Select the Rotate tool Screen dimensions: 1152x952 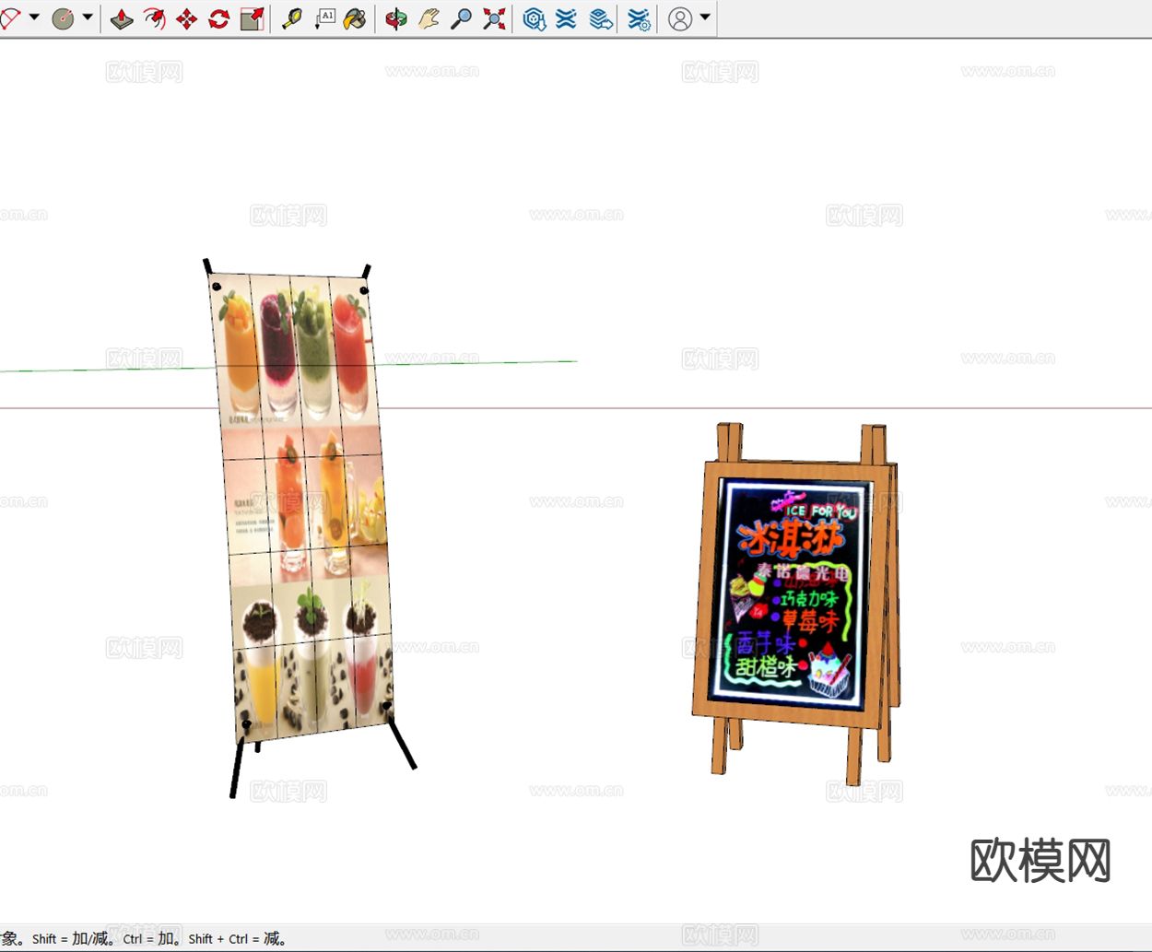tap(218, 18)
